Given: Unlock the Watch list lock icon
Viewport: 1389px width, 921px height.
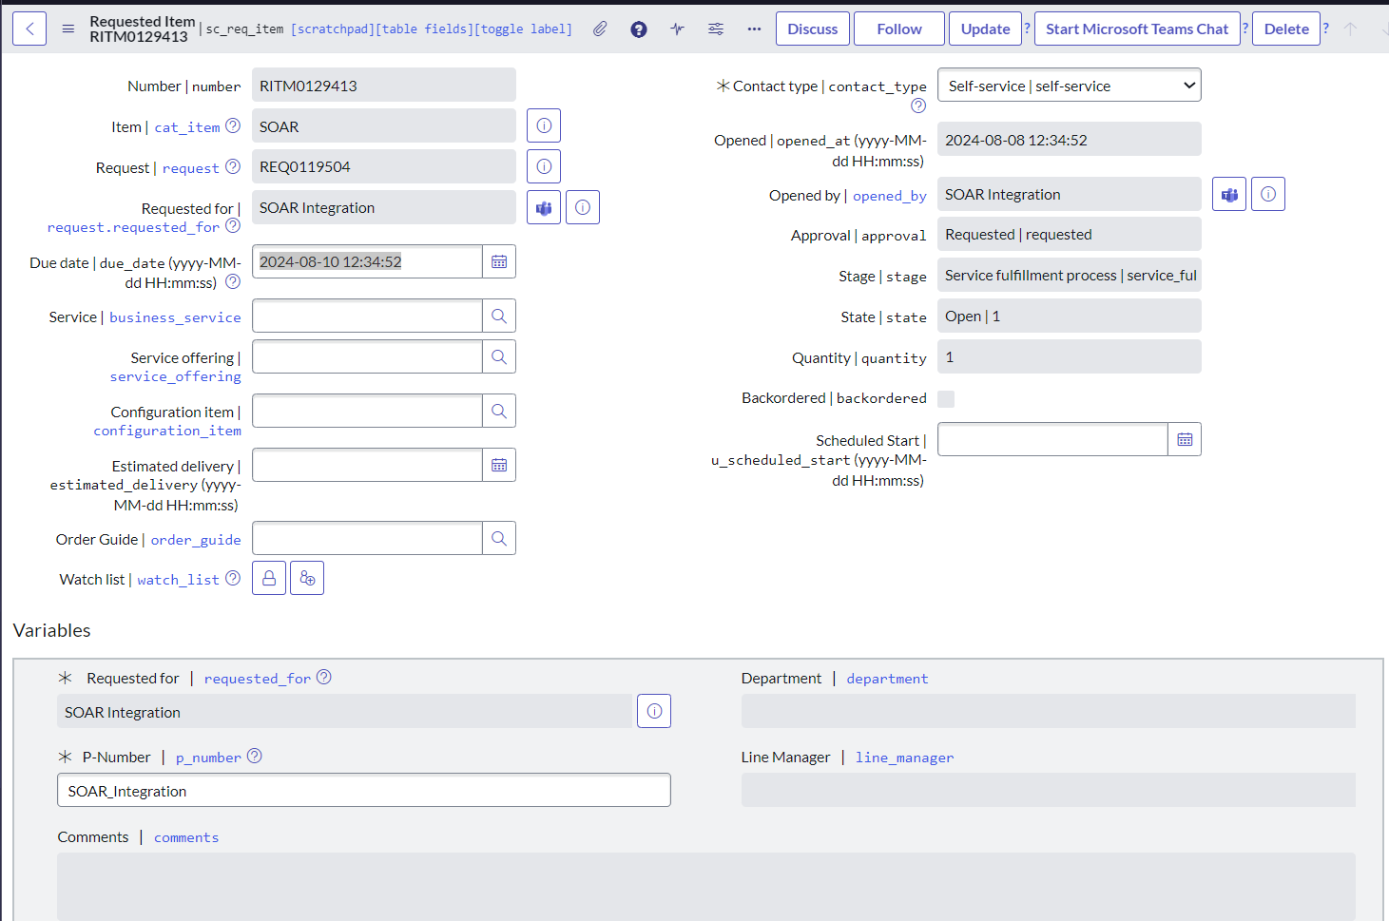Looking at the screenshot, I should (269, 578).
